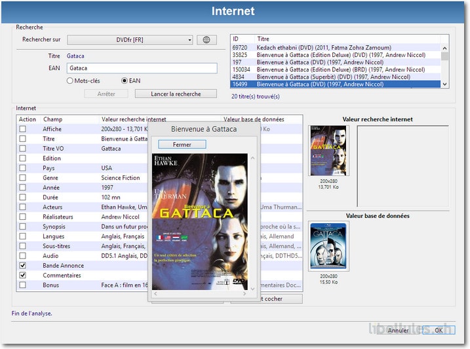Uncheck the Commentaires checkbox
The height and width of the screenshot is (349, 470).
click(x=22, y=275)
